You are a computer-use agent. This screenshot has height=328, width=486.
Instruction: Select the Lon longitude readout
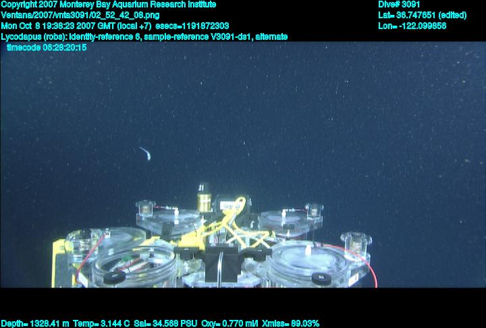click(412, 26)
